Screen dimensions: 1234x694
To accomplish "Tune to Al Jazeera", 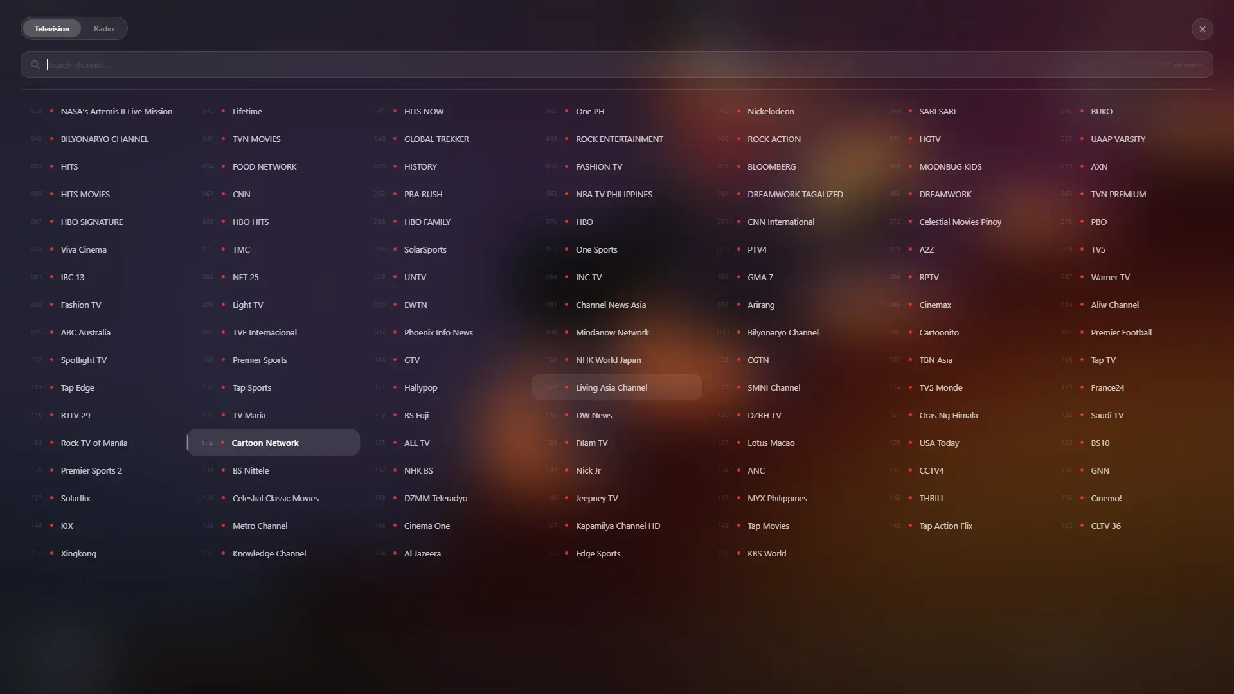I will point(445,553).
